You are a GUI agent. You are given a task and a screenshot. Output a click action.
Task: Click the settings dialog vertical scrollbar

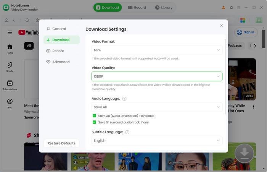point(225,77)
